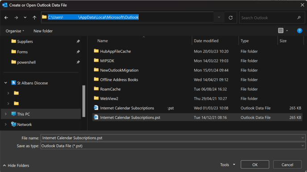Expand the Network node

(x=6, y=124)
